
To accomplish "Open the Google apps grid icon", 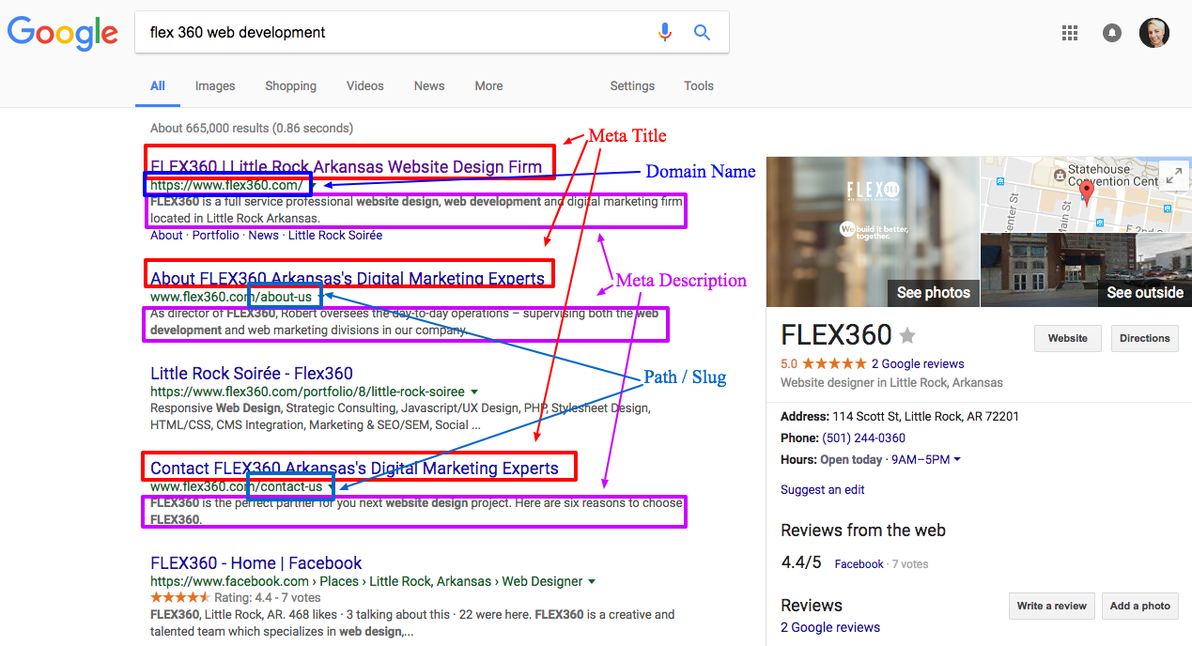I will [1069, 32].
